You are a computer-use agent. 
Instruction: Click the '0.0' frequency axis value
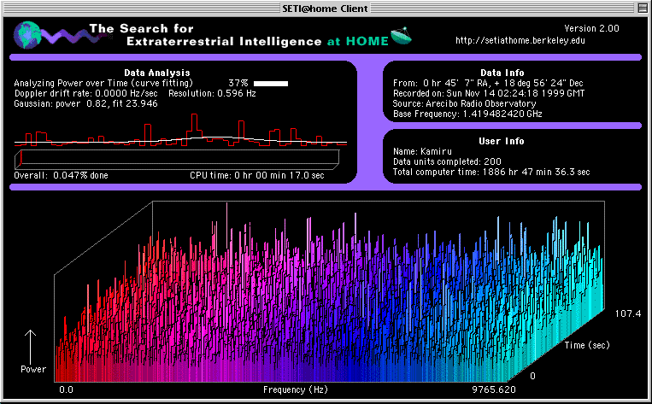(66, 389)
